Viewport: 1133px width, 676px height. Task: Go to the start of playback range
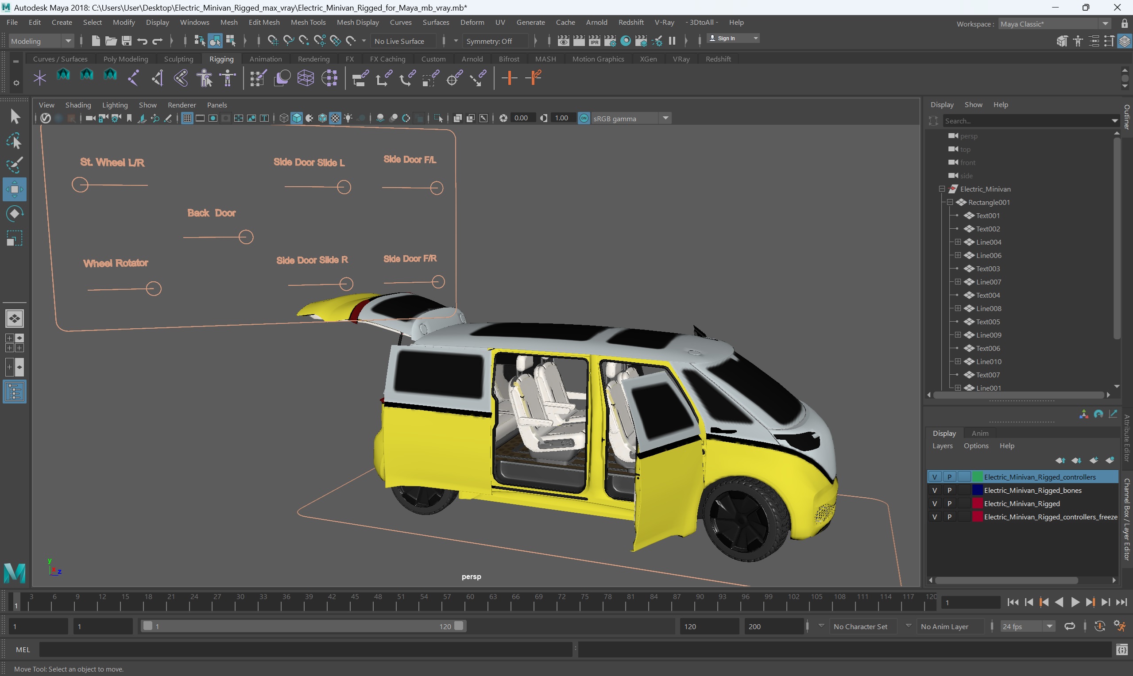coord(1013,602)
